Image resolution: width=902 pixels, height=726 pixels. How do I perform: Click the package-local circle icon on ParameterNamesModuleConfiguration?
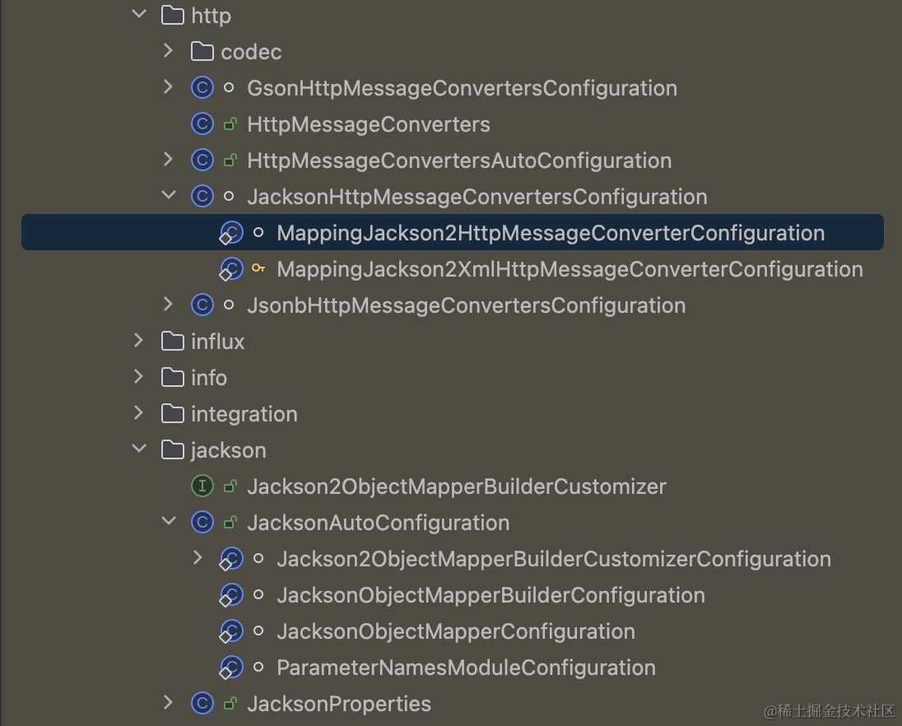coord(259,667)
